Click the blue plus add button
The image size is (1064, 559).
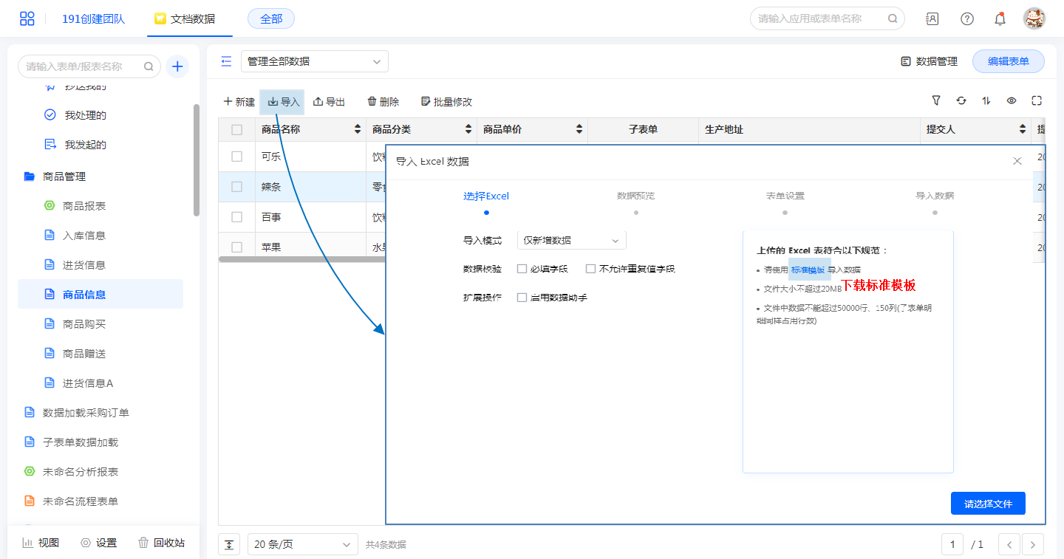[177, 66]
